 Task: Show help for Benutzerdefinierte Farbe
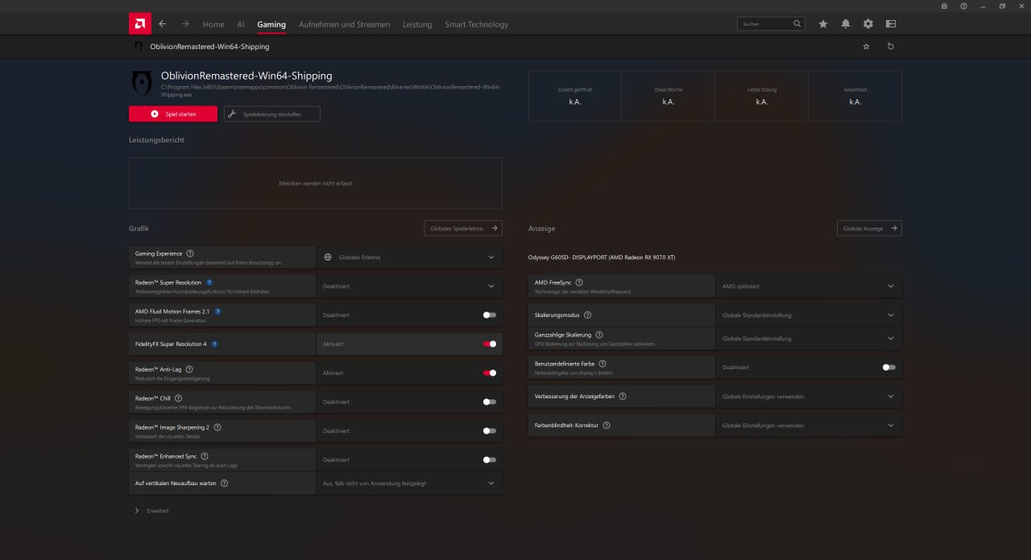click(602, 364)
